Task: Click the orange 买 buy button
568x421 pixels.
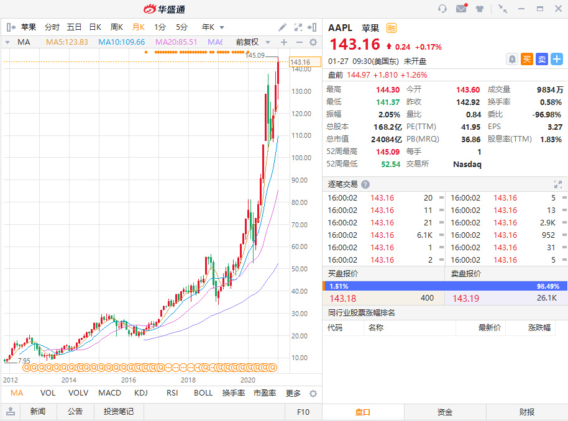Action: click(527, 59)
